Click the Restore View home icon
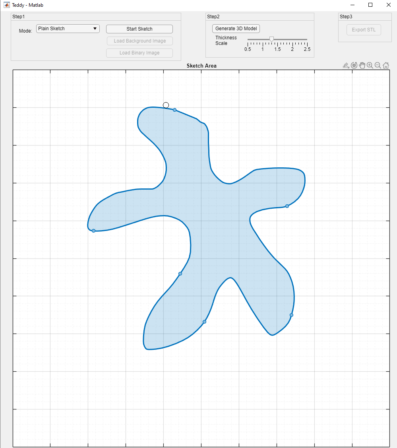Viewport: 397px width, 448px height. [386, 65]
